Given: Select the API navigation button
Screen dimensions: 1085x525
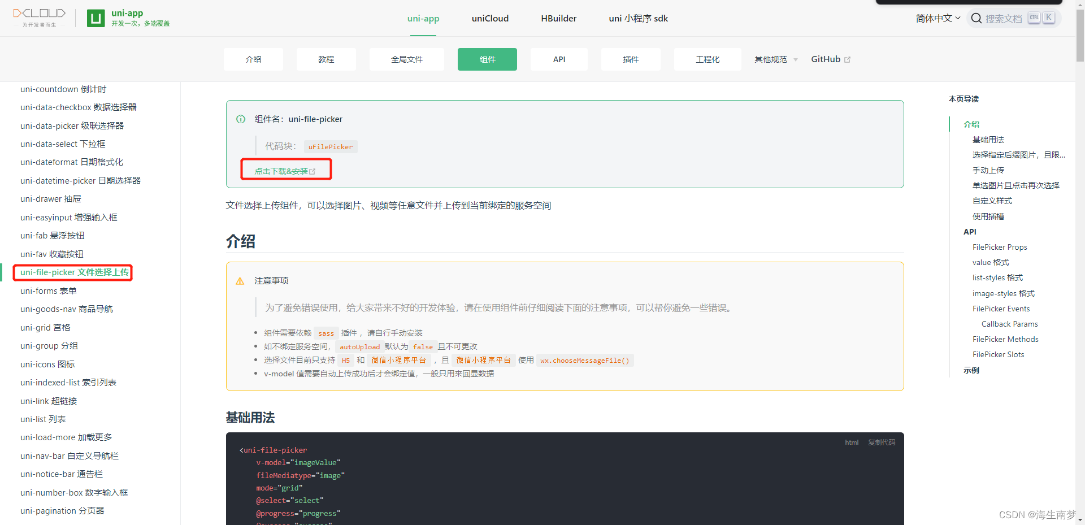Looking at the screenshot, I should point(559,59).
